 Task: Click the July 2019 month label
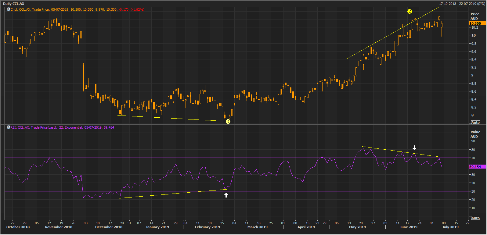[450, 227]
